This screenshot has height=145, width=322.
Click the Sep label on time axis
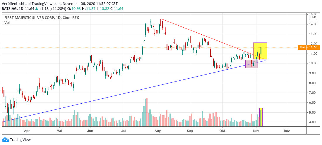coord(190,131)
